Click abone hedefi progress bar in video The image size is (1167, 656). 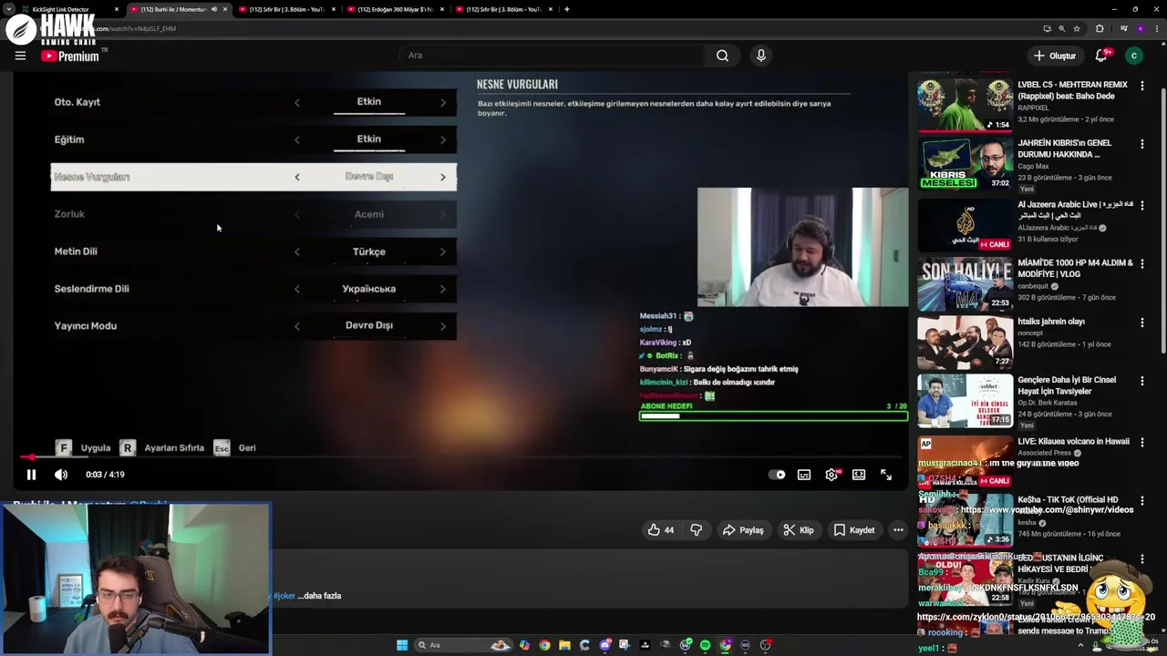click(773, 415)
